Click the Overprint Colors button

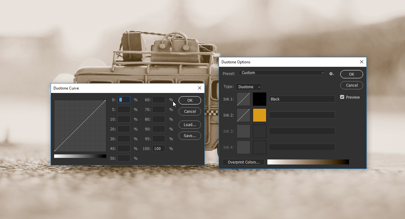[244, 162]
